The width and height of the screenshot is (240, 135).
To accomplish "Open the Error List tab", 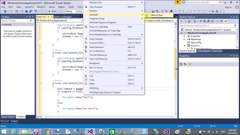I will [x=4, y=121].
